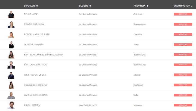Open the ¿CÓMO VOTÓ? filter arrow
This screenshot has height=111, width=196.
point(192,6)
